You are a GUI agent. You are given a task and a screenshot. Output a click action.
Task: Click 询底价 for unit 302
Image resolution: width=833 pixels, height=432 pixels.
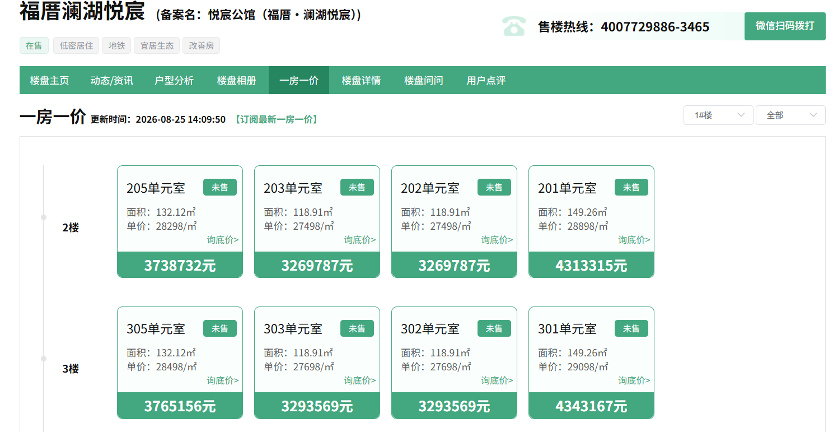(x=497, y=380)
